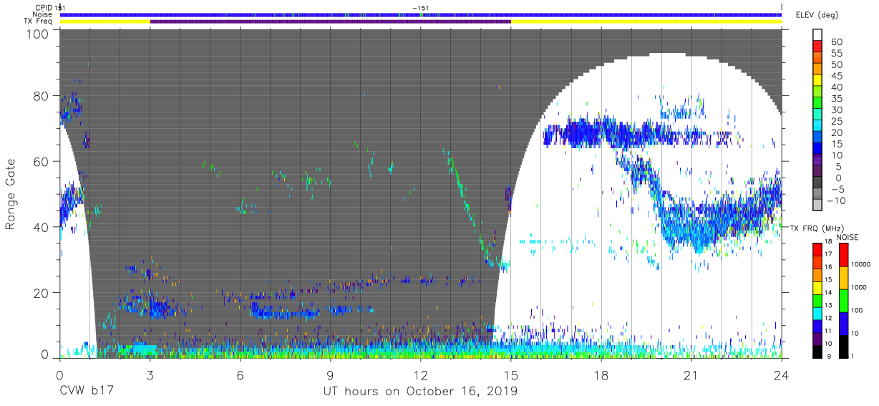Click the 9 tick label on UT hours axis
The image size is (879, 406).
click(330, 375)
